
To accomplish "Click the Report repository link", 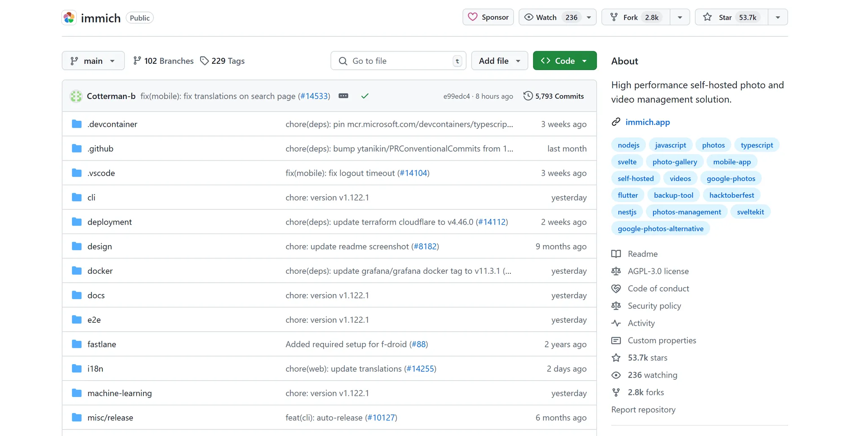I will coord(643,409).
